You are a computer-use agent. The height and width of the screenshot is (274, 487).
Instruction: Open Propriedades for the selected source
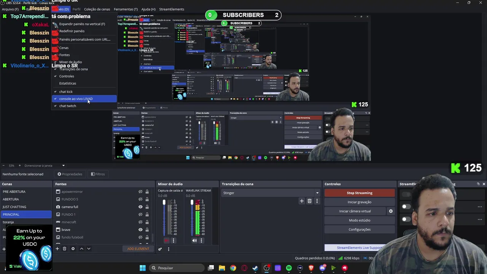(70, 174)
